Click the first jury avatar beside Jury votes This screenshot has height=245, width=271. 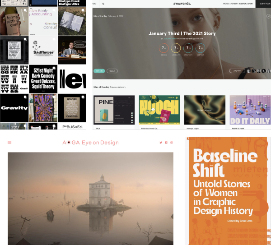tap(249, 71)
